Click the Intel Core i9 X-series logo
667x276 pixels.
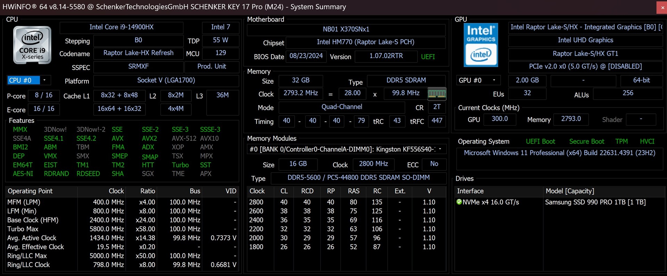32,45
